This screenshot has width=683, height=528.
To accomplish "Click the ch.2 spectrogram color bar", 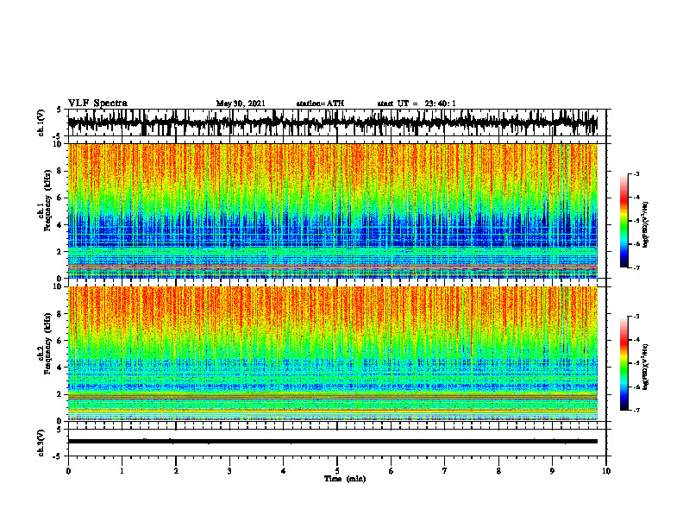I will (x=623, y=363).
